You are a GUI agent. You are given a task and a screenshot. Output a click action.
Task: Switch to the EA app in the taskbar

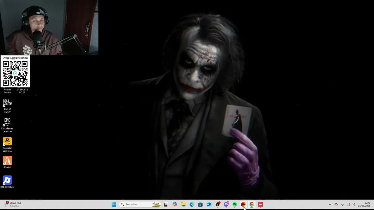tap(243, 204)
